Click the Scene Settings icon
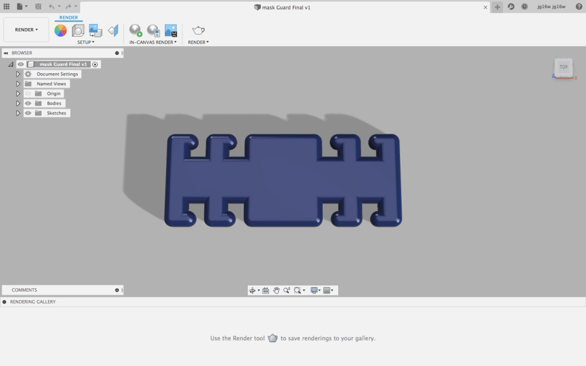 [78, 30]
